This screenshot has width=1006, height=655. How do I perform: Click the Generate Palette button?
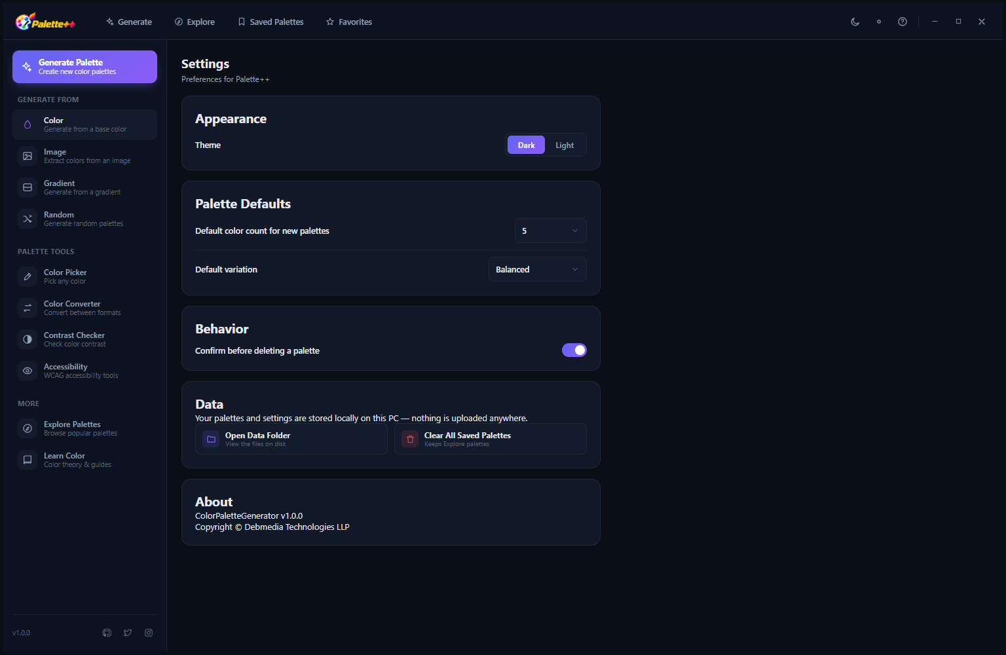(84, 67)
